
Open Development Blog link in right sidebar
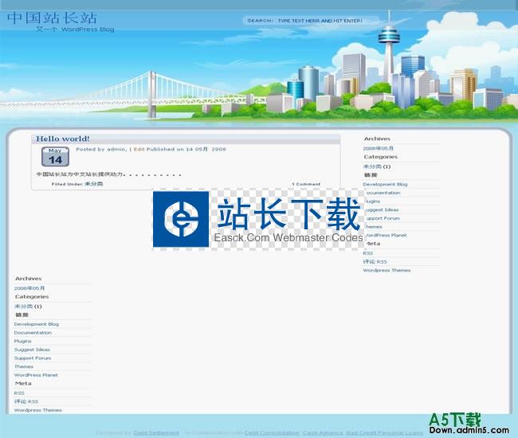(386, 184)
